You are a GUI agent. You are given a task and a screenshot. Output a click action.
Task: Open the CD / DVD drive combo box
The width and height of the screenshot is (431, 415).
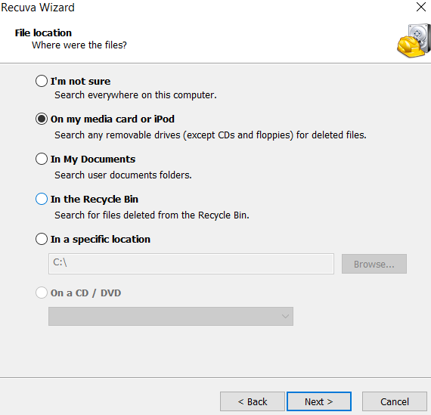point(171,316)
